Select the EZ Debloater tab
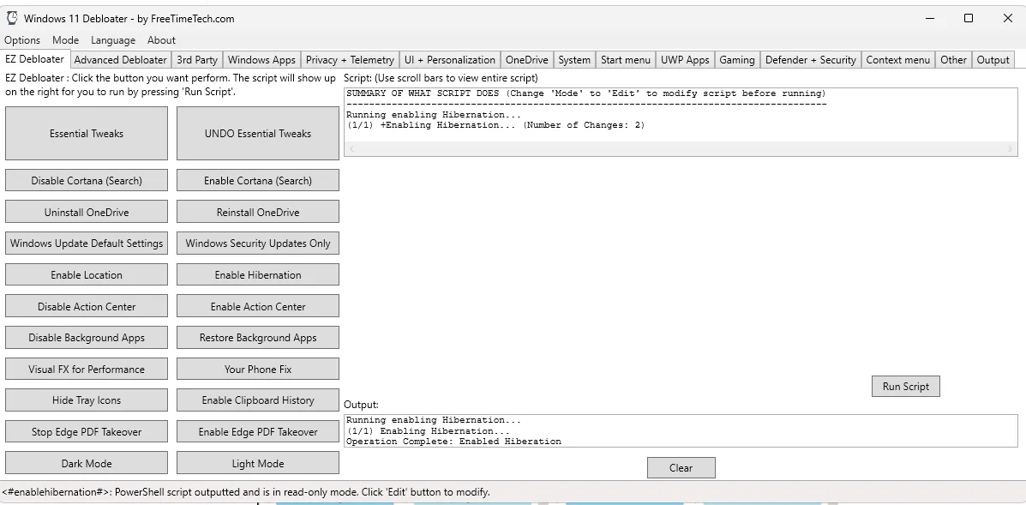The width and height of the screenshot is (1026, 505). coord(34,59)
